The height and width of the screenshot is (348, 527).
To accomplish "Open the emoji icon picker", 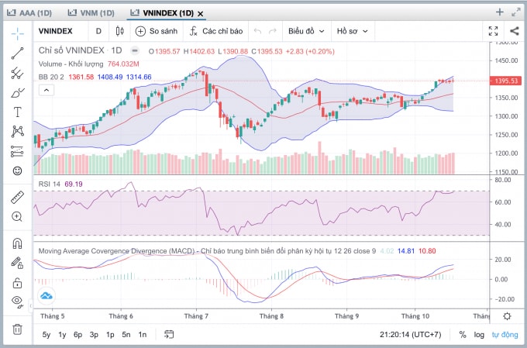I will click(x=18, y=171).
